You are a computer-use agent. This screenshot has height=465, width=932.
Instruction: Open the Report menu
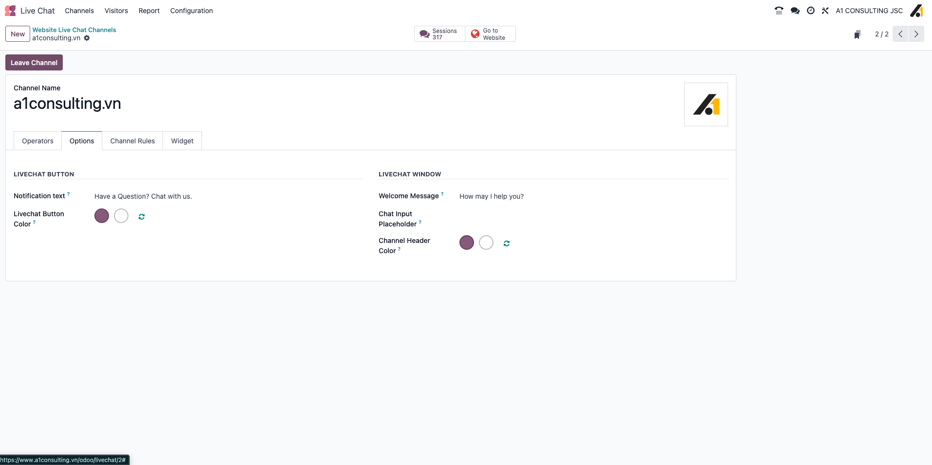click(149, 11)
